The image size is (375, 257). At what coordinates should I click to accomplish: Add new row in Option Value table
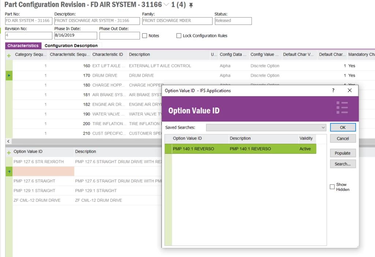pos(9,152)
